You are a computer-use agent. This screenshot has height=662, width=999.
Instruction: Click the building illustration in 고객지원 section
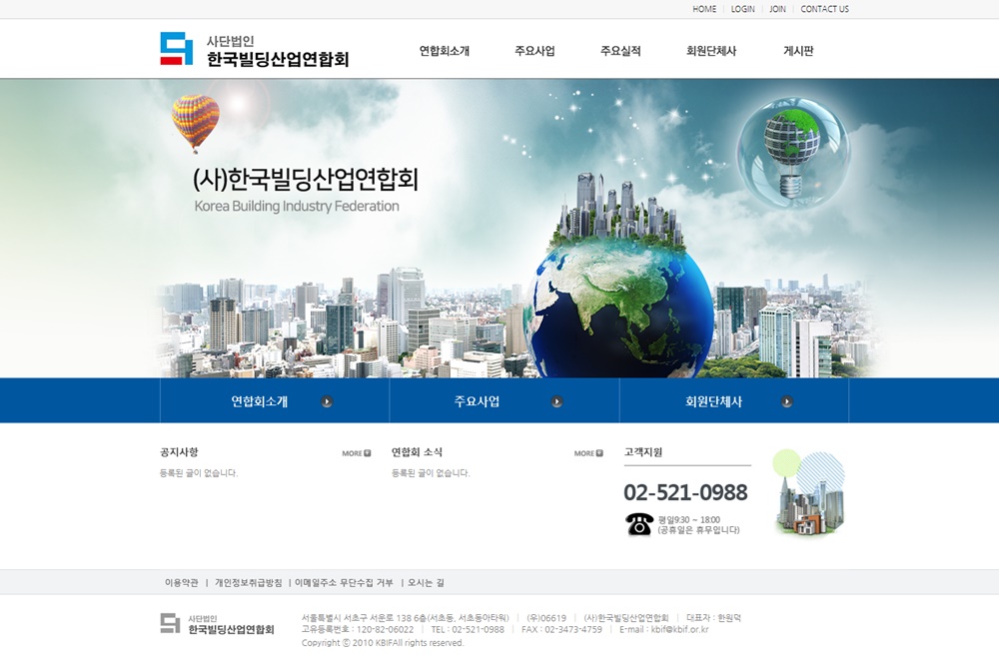[808, 494]
